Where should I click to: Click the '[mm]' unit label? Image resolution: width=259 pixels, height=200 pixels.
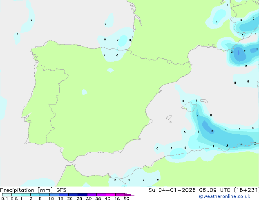point(45,190)
